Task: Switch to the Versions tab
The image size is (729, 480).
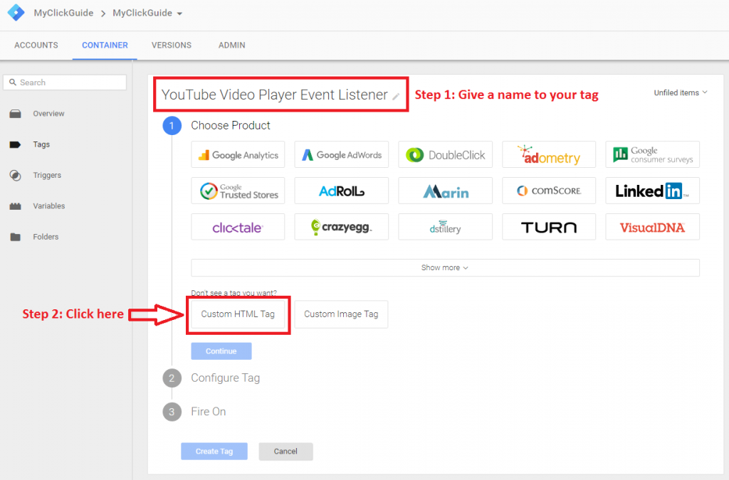Action: tap(171, 46)
